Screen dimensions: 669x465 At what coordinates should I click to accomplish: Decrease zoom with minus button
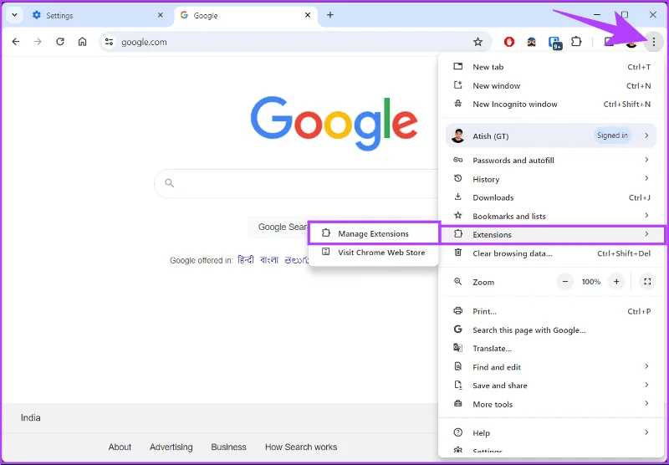[x=565, y=282]
